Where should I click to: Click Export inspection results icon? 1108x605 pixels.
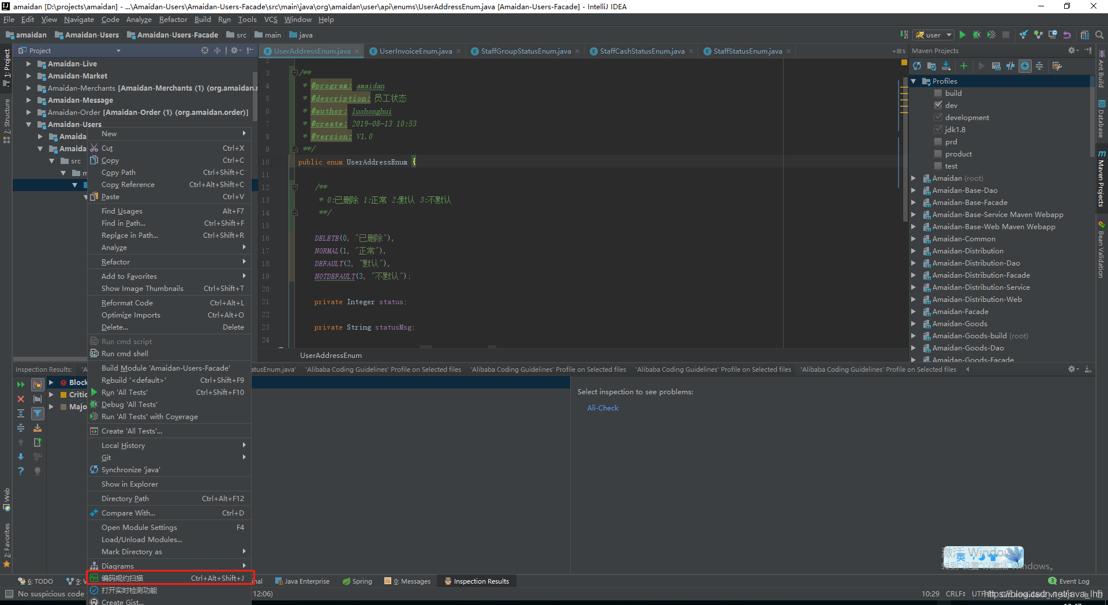(38, 442)
